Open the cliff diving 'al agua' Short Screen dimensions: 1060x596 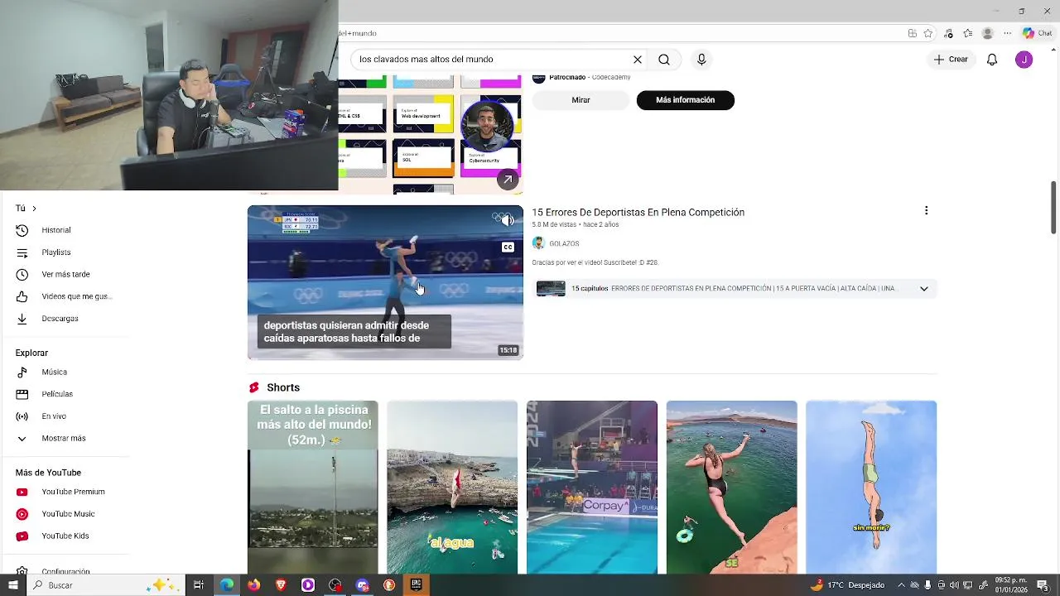[452, 487]
